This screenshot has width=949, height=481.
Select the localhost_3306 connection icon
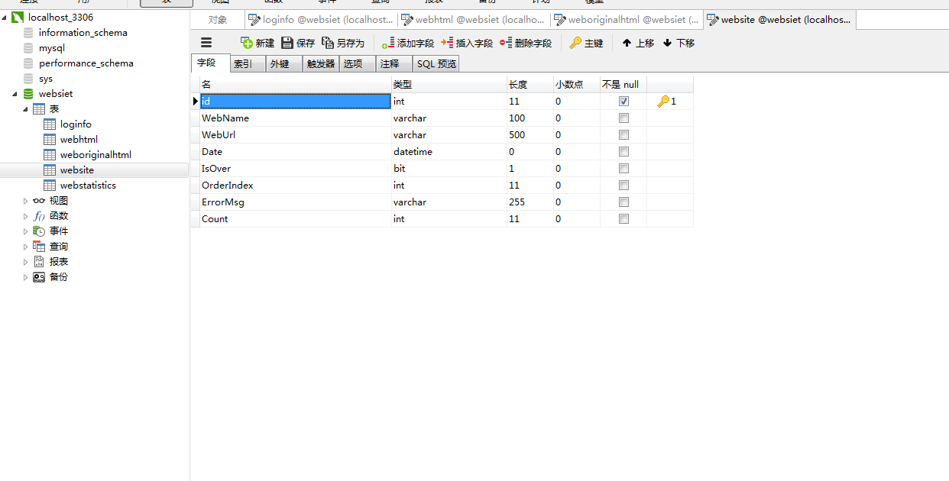click(18, 17)
